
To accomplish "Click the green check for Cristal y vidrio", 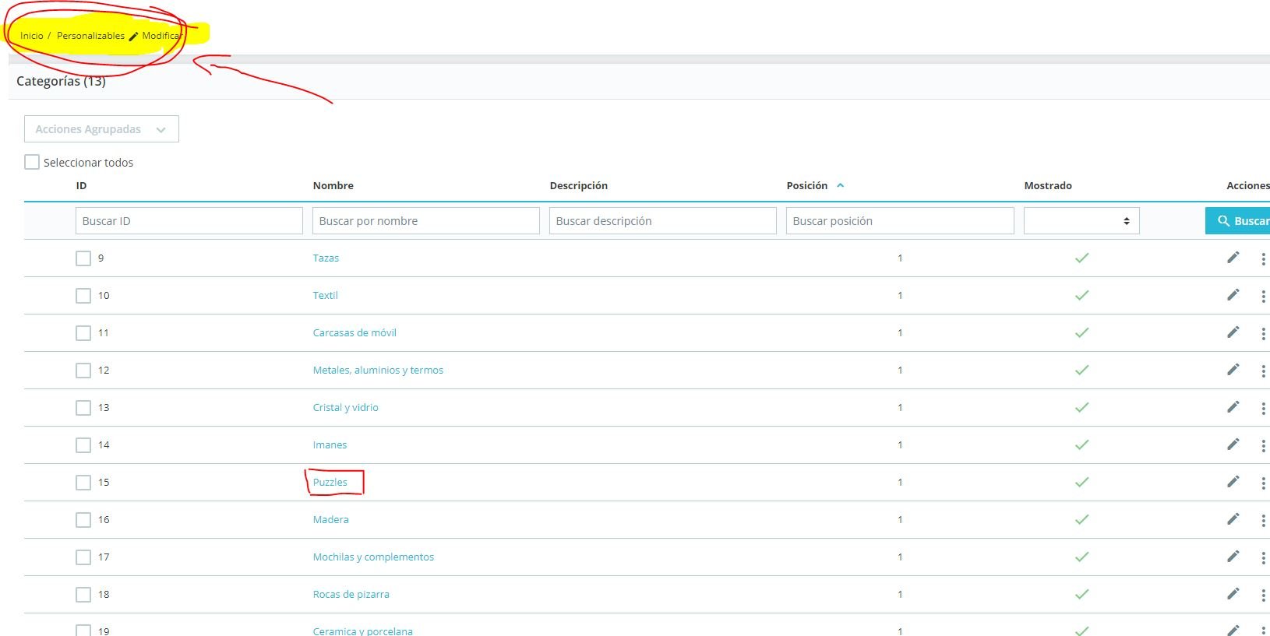I will 1081,407.
